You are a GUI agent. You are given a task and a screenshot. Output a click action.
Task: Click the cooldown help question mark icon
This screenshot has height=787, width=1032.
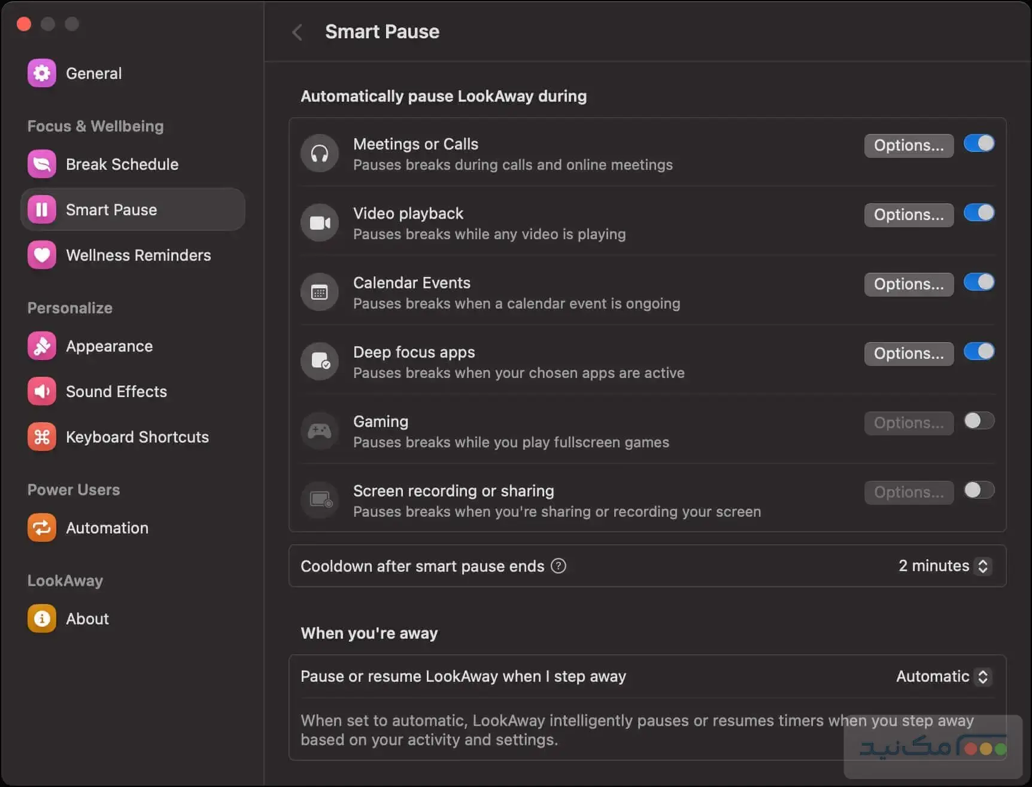(x=558, y=566)
